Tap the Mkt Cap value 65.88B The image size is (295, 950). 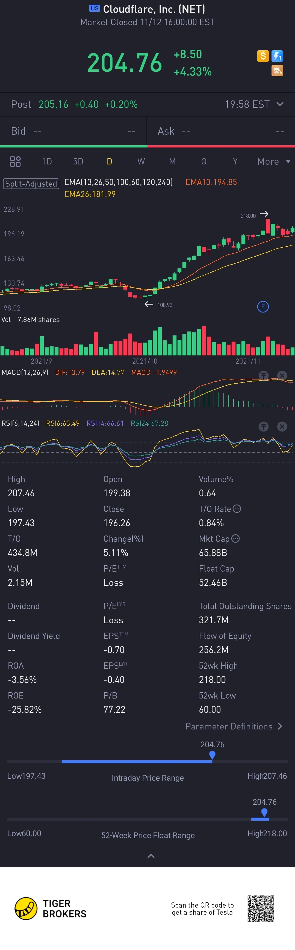[213, 553]
